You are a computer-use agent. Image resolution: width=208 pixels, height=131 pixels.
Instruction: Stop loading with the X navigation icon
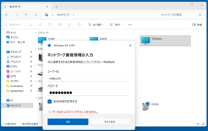[x=36, y=15]
